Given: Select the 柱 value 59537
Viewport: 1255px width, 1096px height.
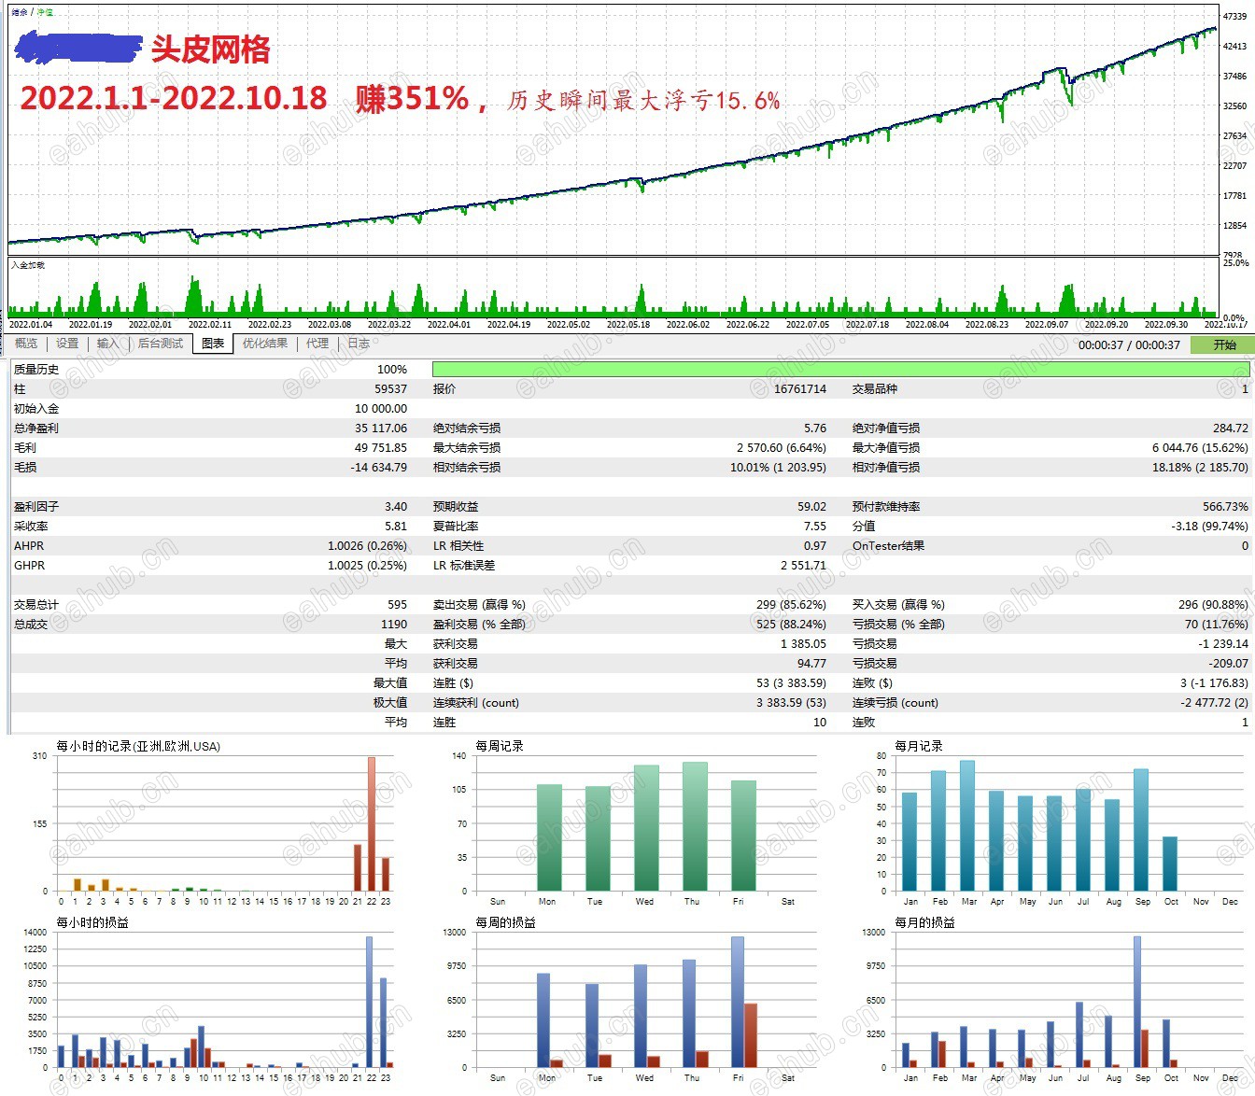Looking at the screenshot, I should pyautogui.click(x=391, y=389).
